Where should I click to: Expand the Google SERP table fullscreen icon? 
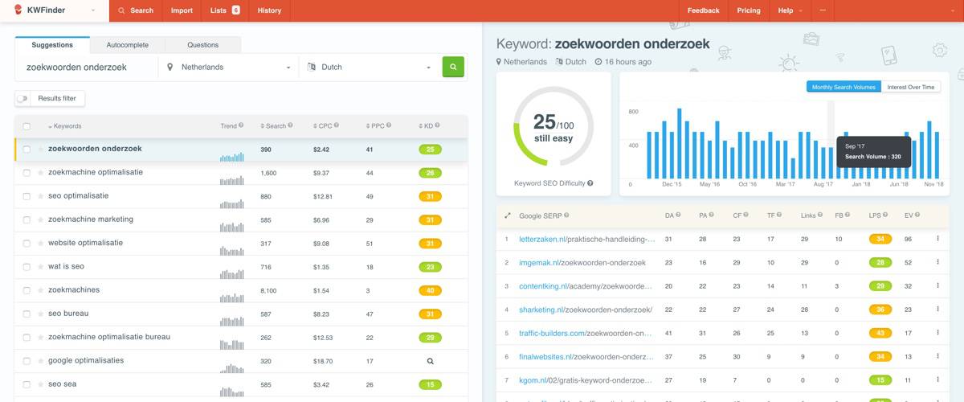507,215
